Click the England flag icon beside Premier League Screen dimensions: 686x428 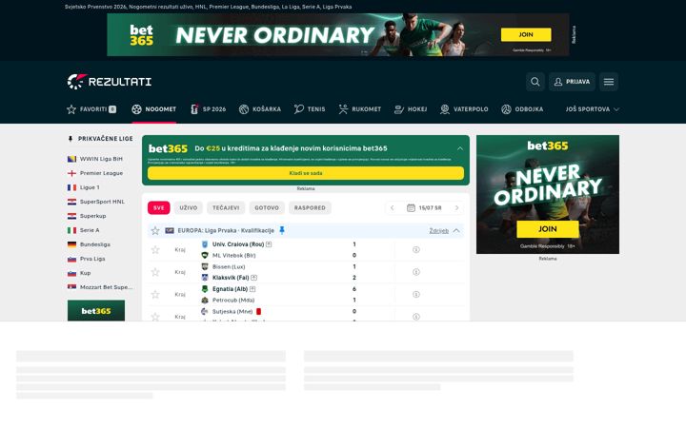pyautogui.click(x=71, y=173)
